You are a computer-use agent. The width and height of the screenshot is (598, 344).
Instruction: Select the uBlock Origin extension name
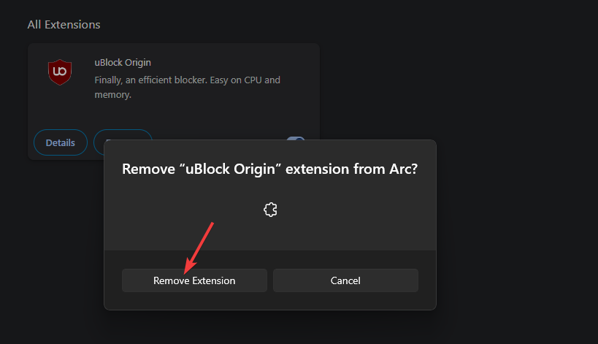pos(123,63)
